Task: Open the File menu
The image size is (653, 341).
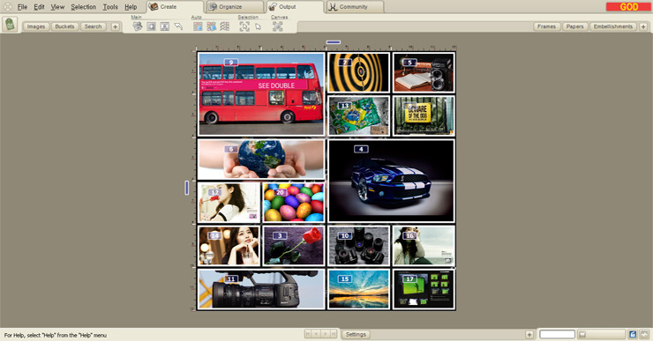Action: [x=22, y=7]
